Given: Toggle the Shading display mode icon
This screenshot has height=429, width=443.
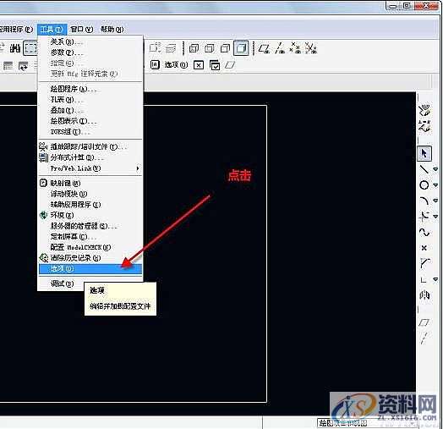Looking at the screenshot, I should click(x=241, y=48).
